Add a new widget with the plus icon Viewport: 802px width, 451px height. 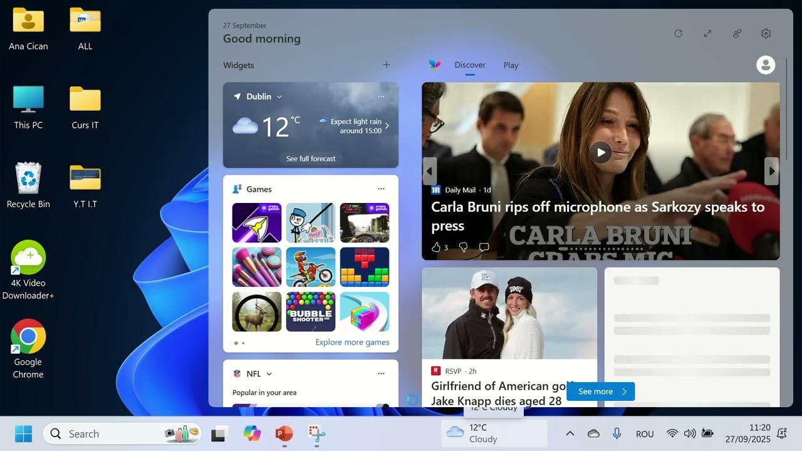[x=387, y=65]
